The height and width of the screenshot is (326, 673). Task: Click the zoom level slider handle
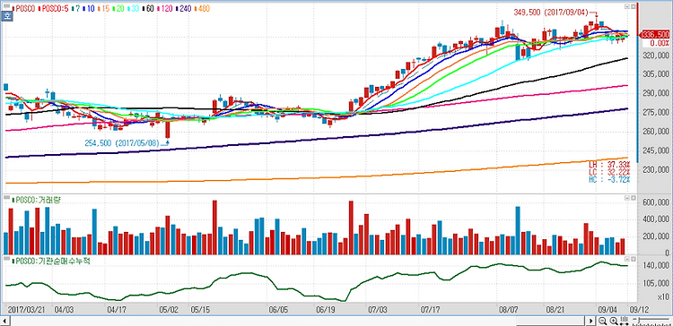pyautogui.click(x=639, y=320)
